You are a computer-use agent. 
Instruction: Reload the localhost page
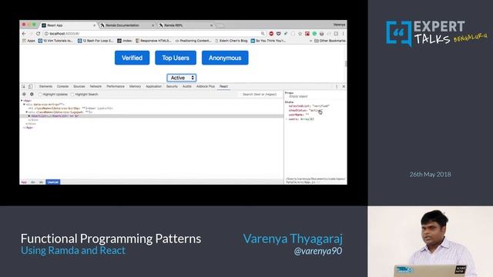pyautogui.click(x=38, y=34)
